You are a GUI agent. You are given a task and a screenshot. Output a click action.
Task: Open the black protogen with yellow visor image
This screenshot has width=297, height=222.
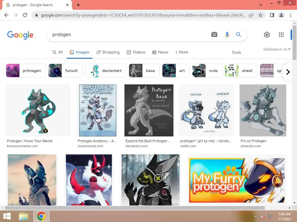[151, 180]
